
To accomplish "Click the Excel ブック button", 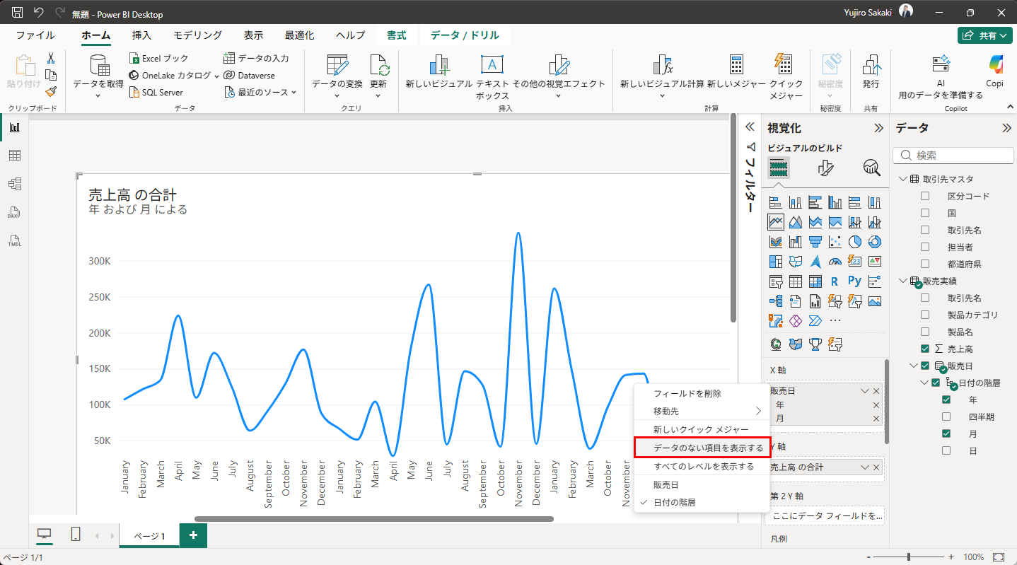I will click(x=159, y=58).
